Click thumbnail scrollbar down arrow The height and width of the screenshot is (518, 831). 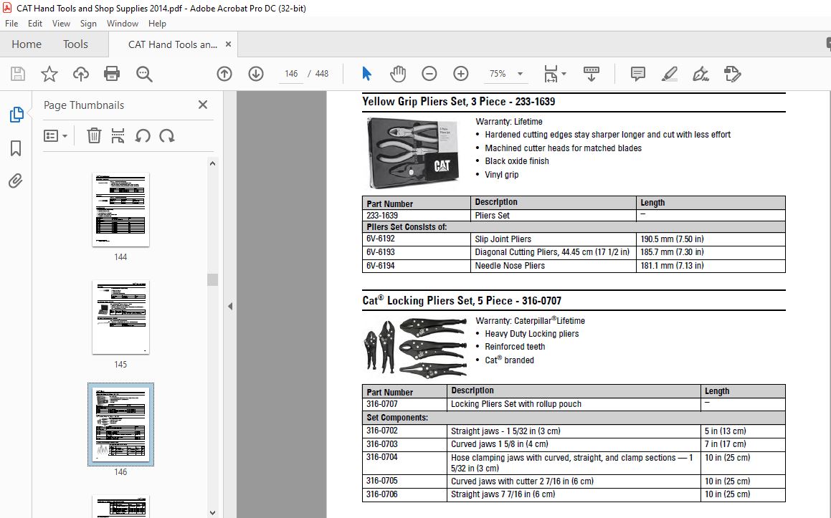212,513
